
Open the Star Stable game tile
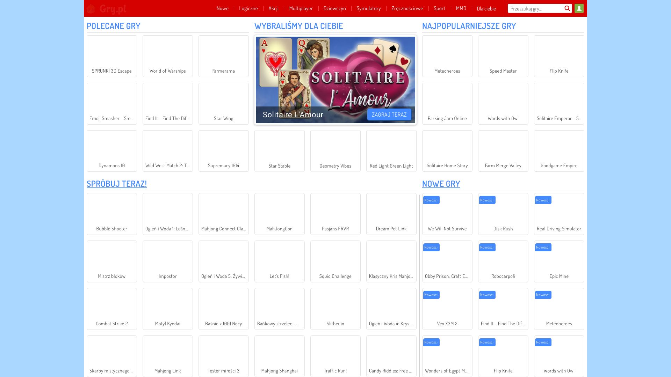(280, 151)
